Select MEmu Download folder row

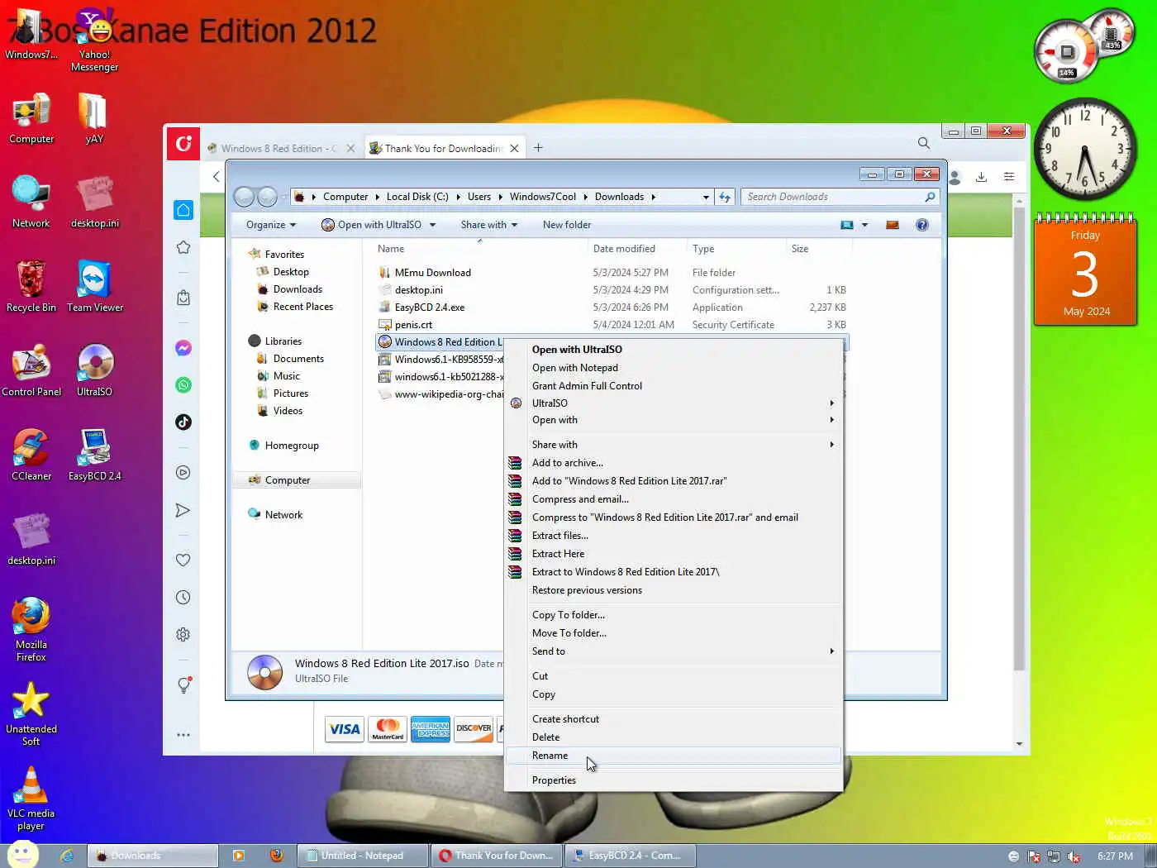[x=612, y=273]
